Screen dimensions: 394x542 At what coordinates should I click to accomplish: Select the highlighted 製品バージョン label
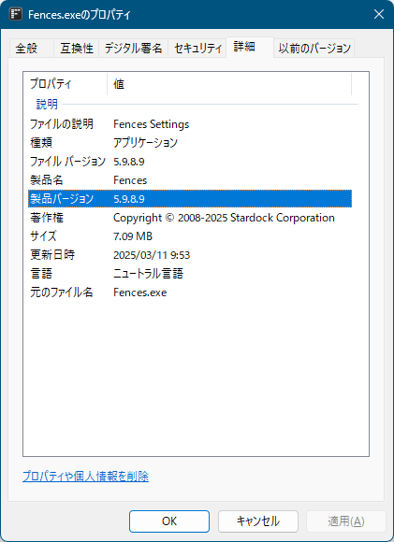coord(62,199)
